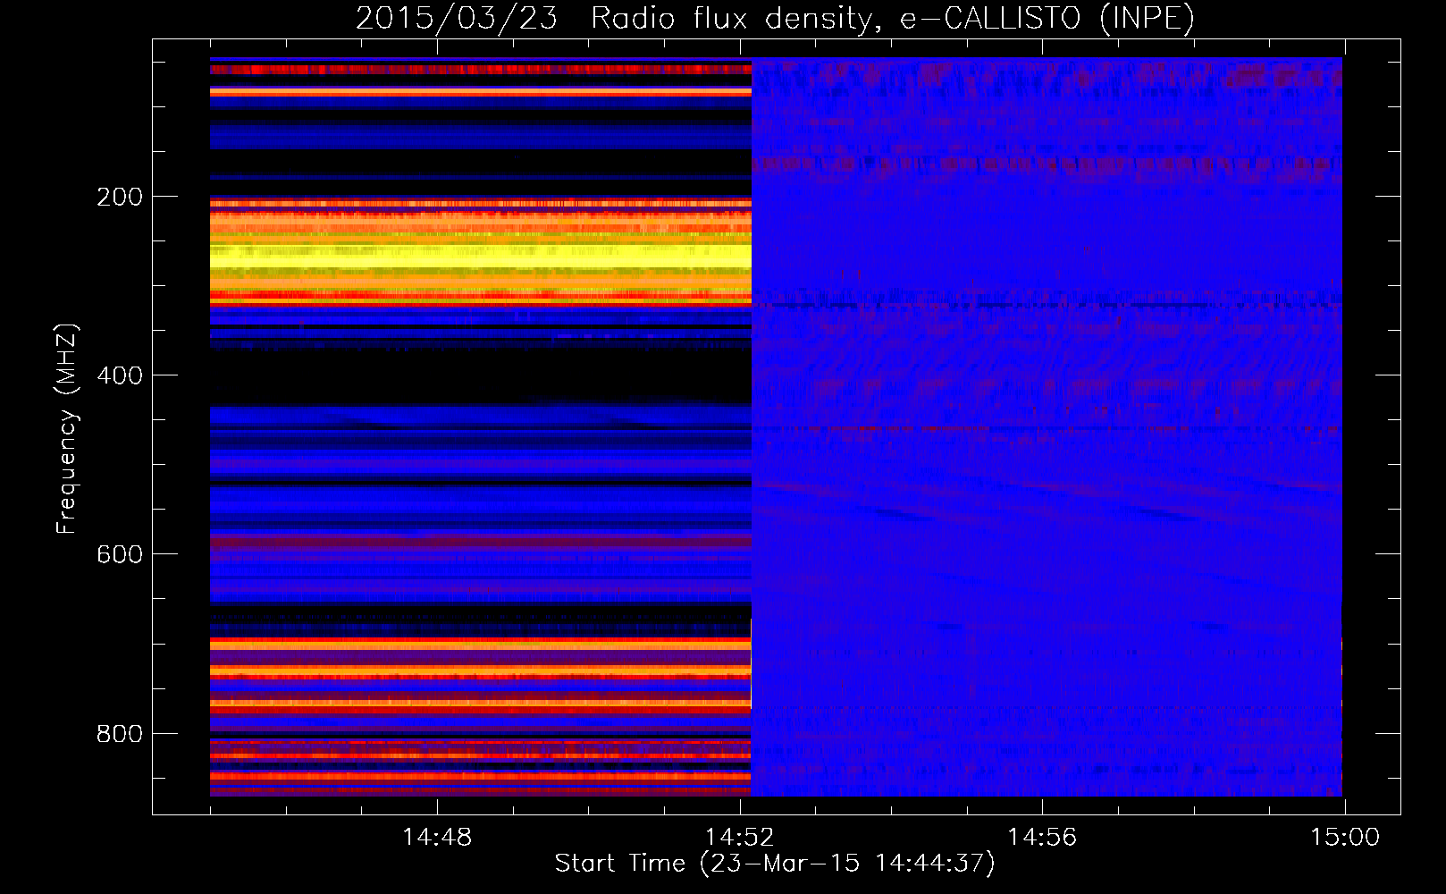
Task: Select the '600' frequency axis label
Action: [x=120, y=554]
